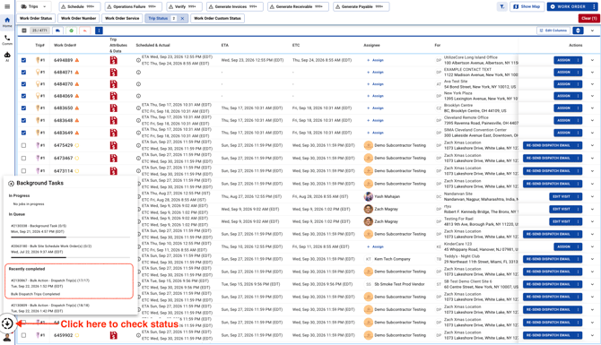Open trip attributes document icon for 6484071
Viewport: 601px width, 345px height.
click(x=113, y=72)
